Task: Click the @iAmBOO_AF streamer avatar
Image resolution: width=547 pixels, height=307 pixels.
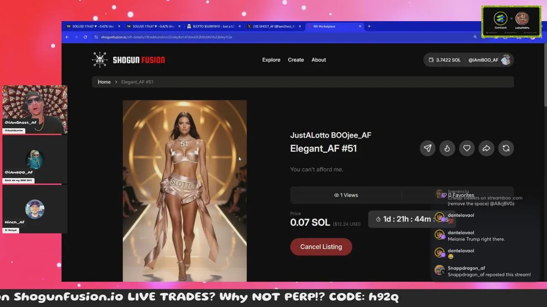Action: 35,159
